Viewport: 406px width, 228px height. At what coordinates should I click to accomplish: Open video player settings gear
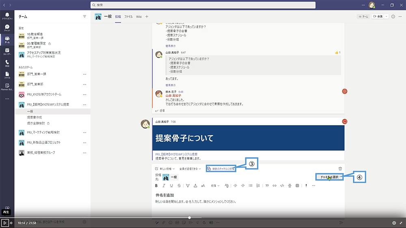(x=394, y=223)
